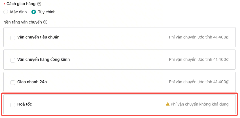Click the estimated fee for Vận chuyển hàng cồng kềnh
240x118 pixels.
pos(198,60)
